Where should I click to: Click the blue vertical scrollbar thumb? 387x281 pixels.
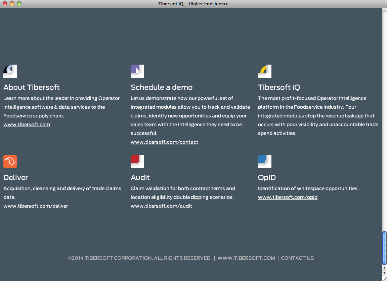385,248
